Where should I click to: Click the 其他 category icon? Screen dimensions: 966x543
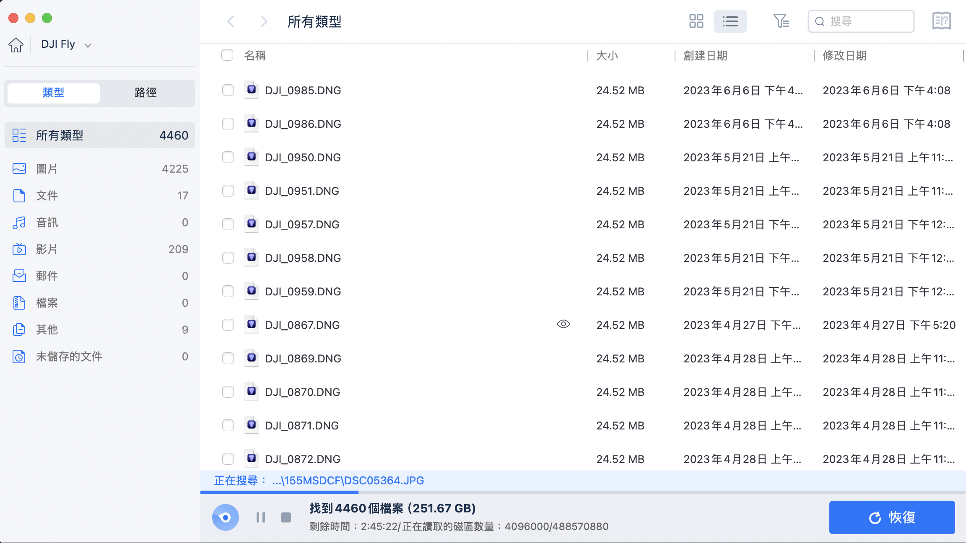coord(19,330)
